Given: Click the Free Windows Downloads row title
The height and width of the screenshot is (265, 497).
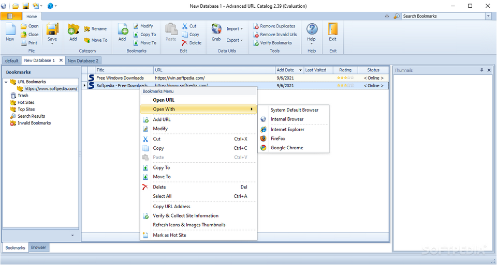Looking at the screenshot, I should tap(120, 78).
